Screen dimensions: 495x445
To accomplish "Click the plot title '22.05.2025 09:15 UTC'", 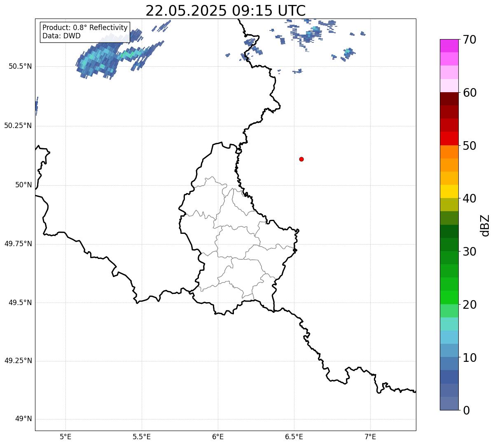I will [226, 11].
